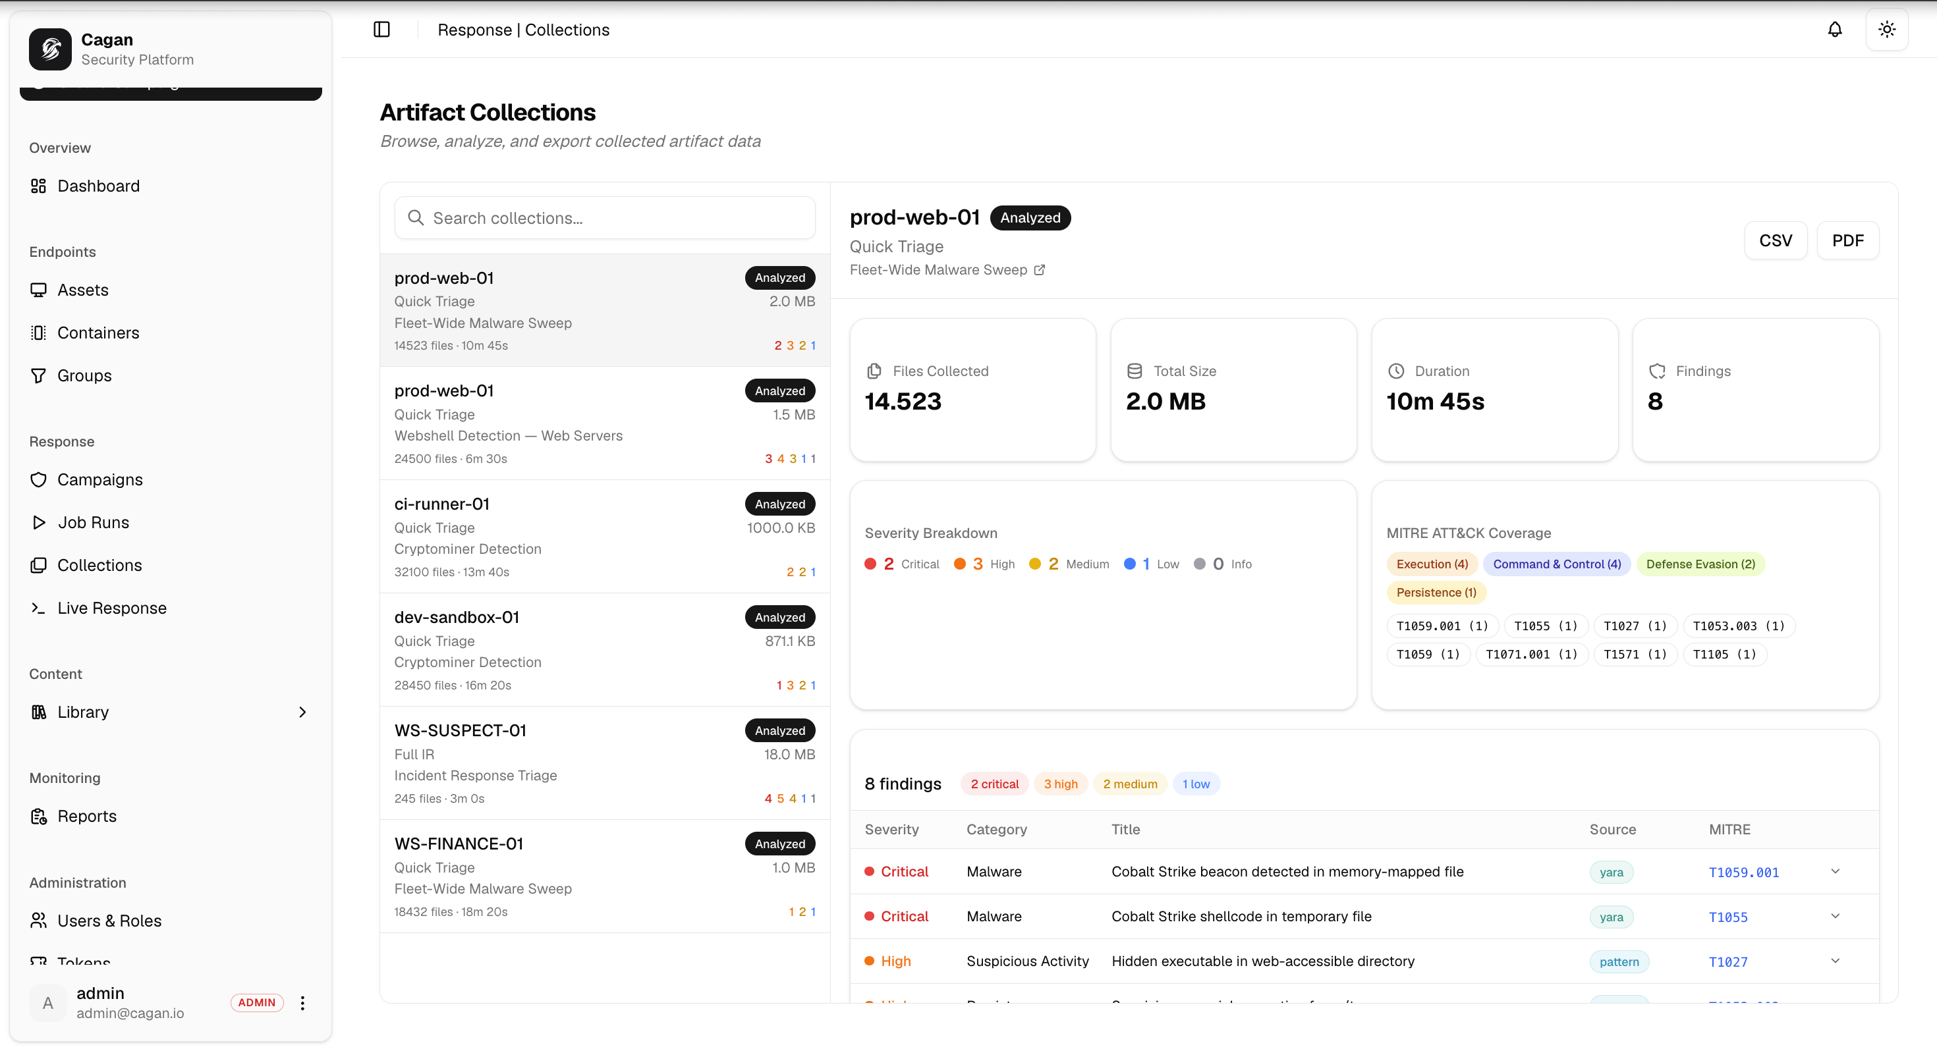Click the Campaigns shield icon

tap(39, 479)
